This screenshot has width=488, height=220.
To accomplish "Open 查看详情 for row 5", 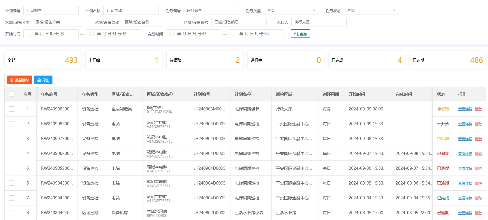I will pos(465,168).
